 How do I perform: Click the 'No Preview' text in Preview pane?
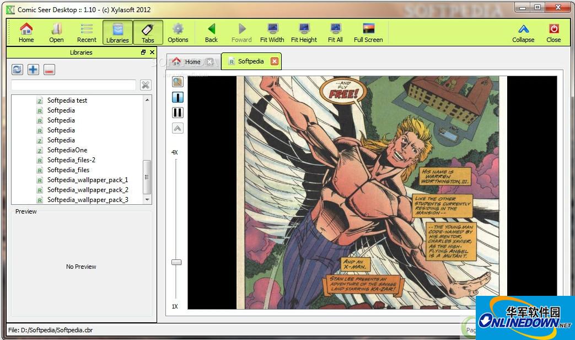[x=81, y=267]
